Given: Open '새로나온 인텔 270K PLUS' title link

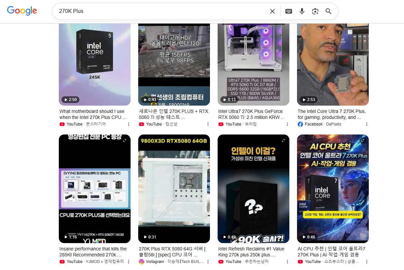Looking at the screenshot, I should 174,114.
